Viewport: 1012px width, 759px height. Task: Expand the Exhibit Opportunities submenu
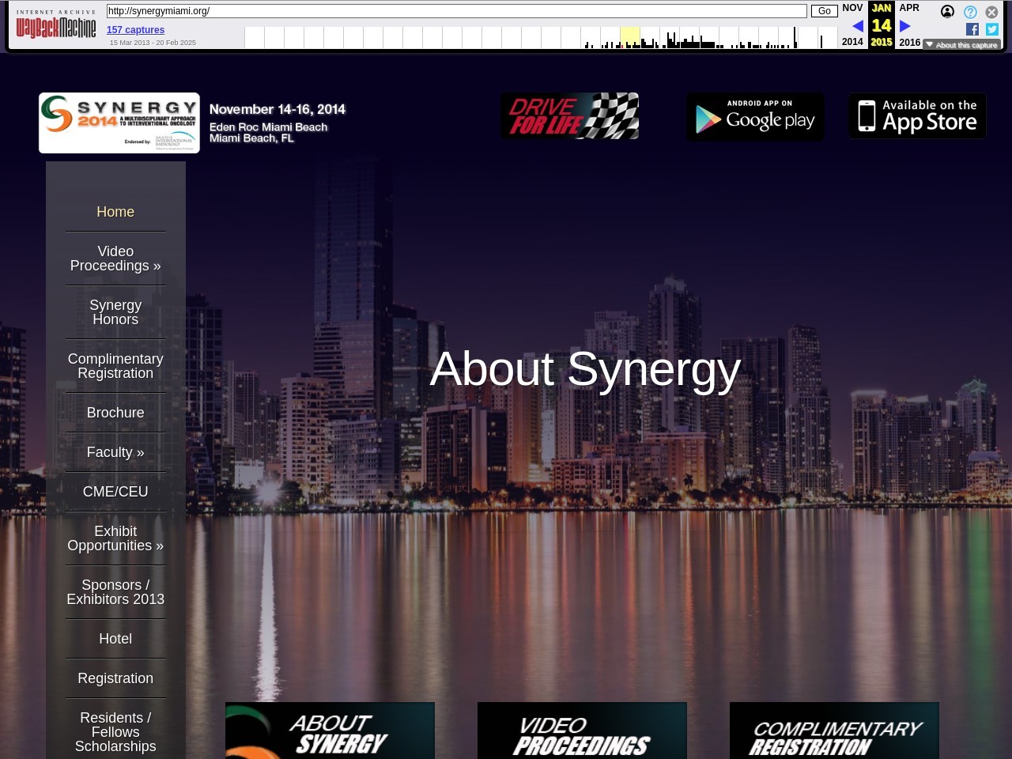pos(115,538)
